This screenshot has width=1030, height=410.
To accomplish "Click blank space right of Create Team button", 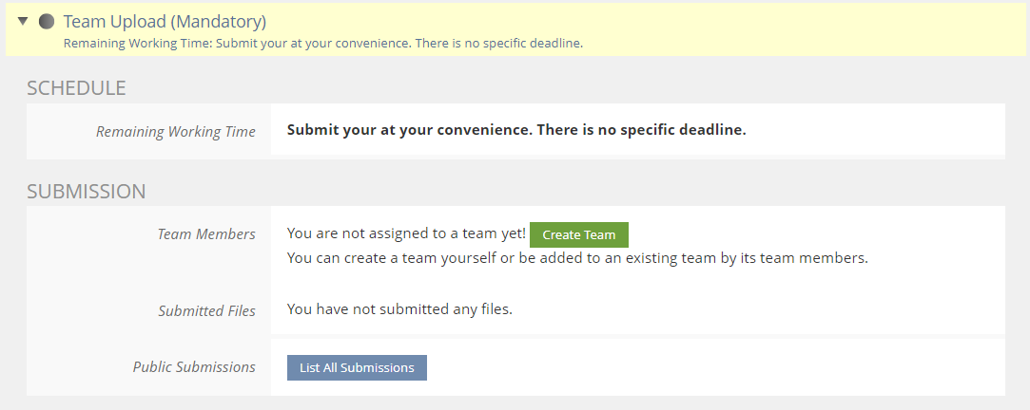I will click(808, 234).
